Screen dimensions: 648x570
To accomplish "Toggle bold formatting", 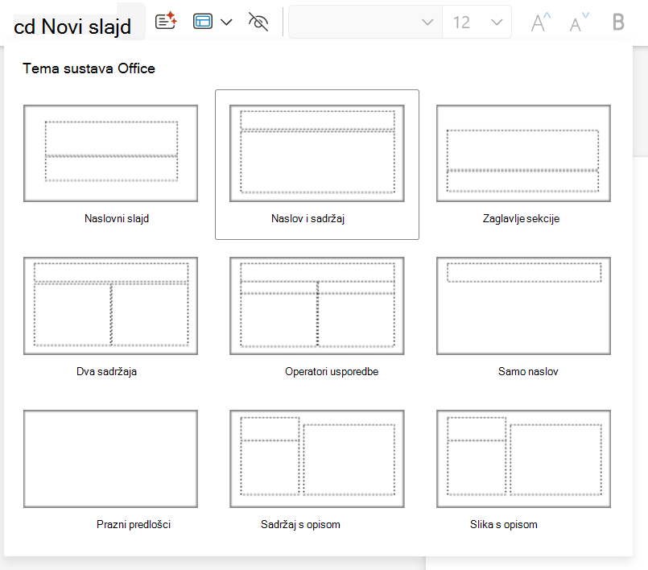I will 618,22.
